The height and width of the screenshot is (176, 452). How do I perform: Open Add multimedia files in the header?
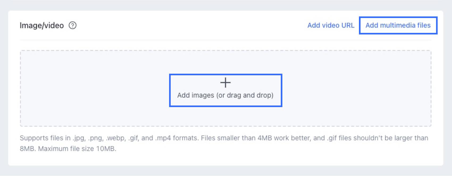[398, 25]
